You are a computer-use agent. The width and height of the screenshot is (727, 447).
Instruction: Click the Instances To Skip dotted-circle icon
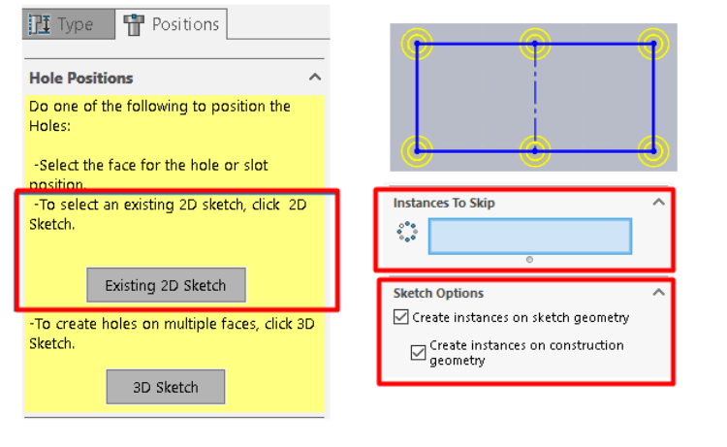[407, 234]
